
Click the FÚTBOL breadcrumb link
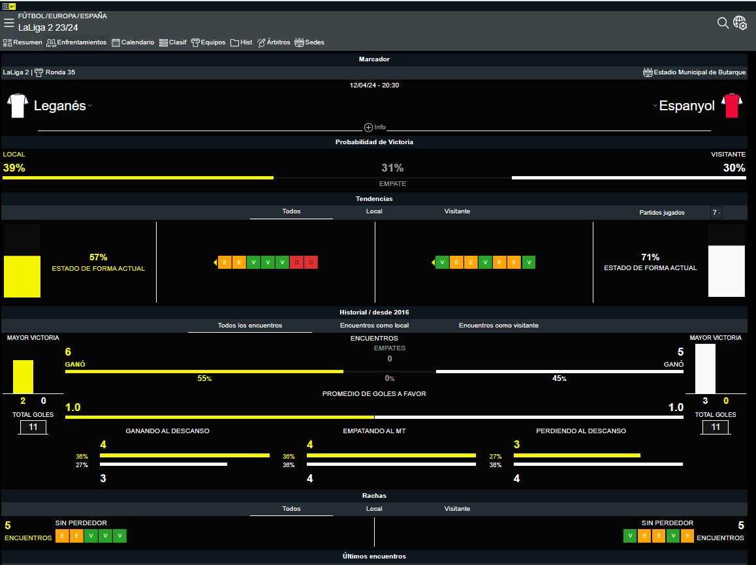click(x=31, y=16)
